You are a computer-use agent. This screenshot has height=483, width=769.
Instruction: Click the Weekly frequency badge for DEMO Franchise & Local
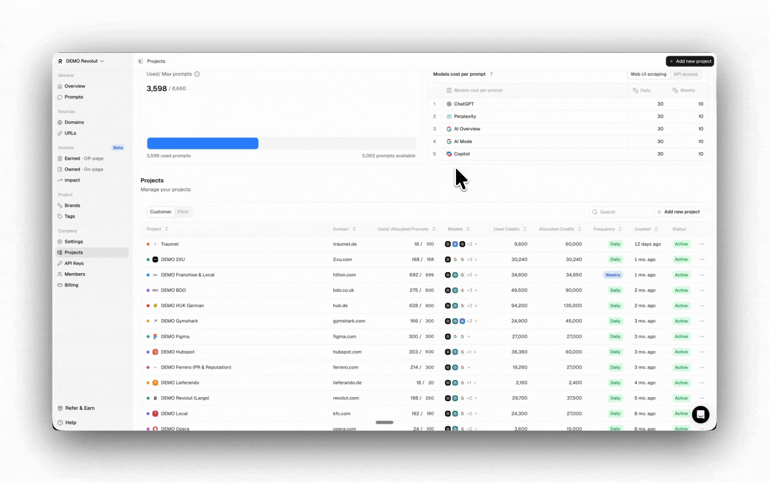[x=613, y=275]
